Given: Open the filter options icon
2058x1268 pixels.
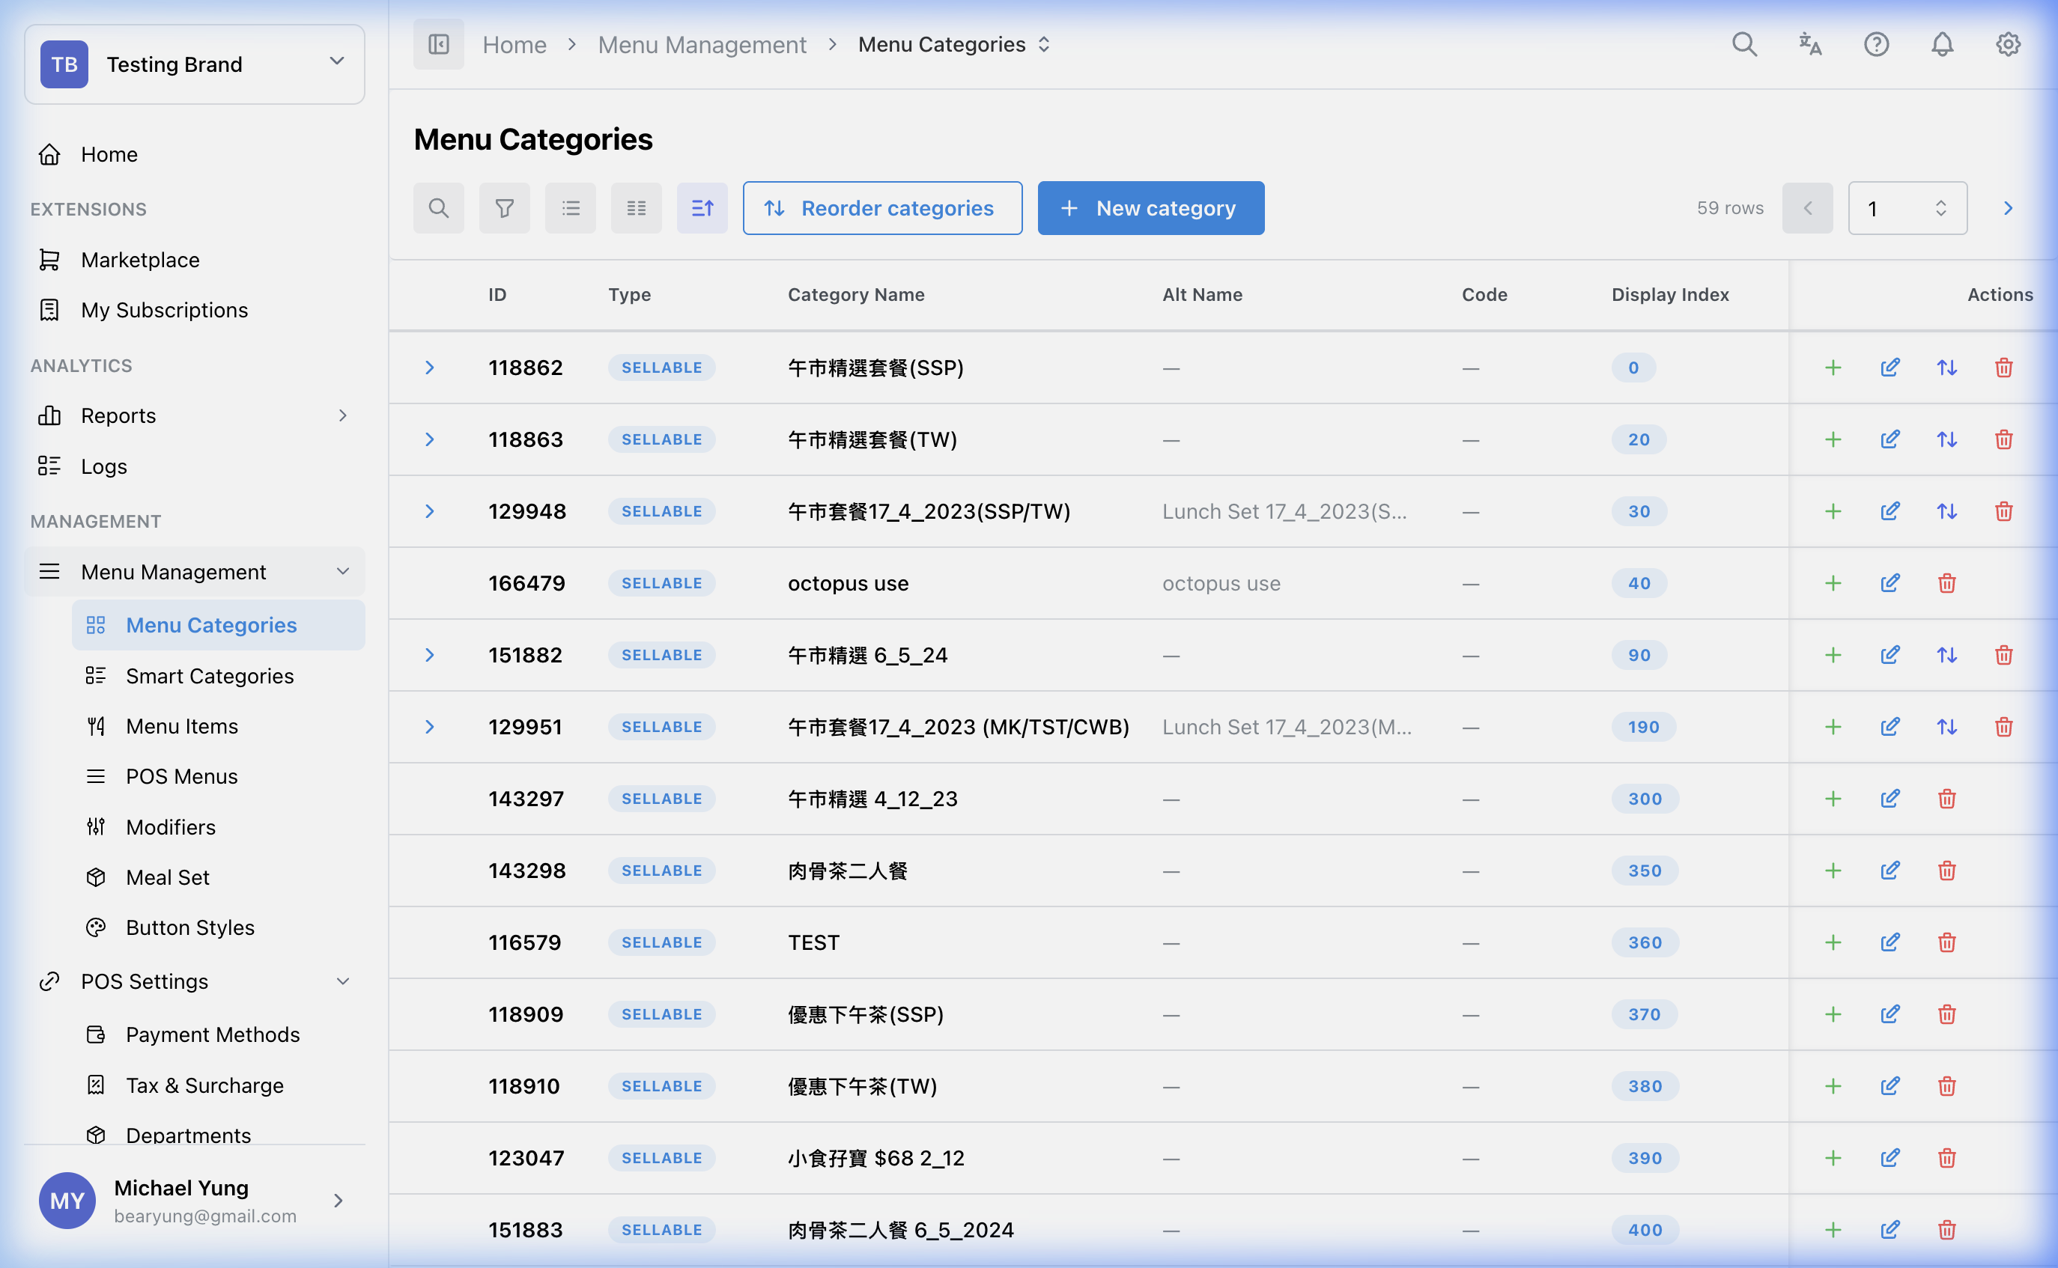Looking at the screenshot, I should tap(504, 208).
